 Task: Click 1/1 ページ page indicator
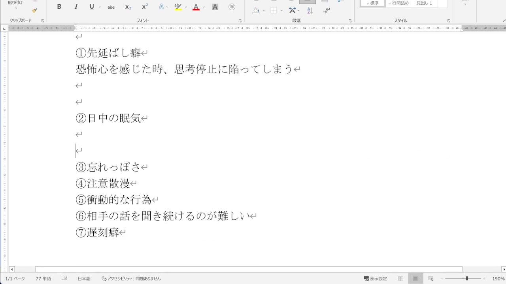pos(15,278)
